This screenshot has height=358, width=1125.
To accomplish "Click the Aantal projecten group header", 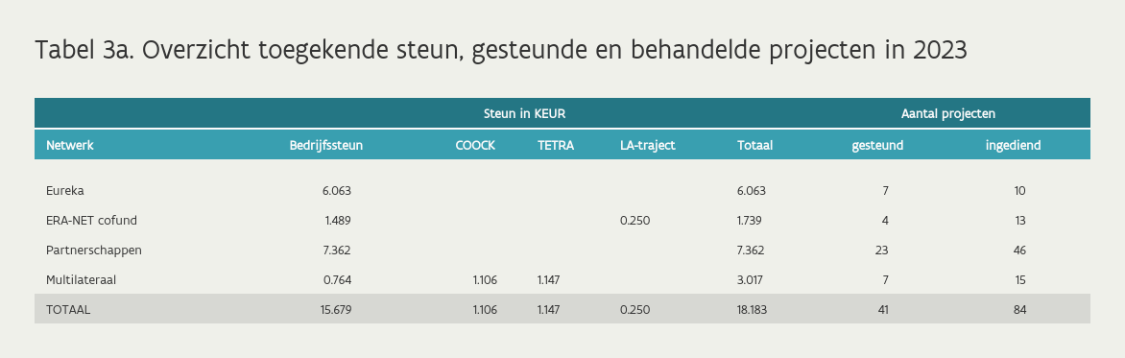I will (x=947, y=113).
